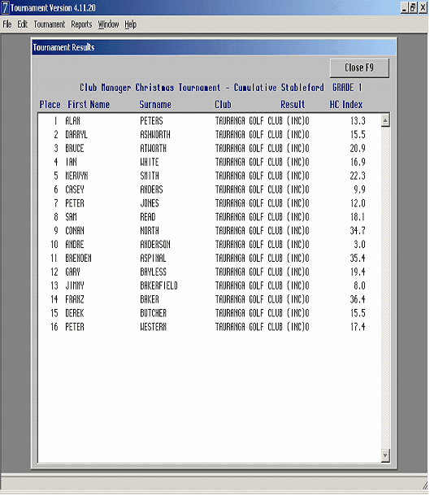Image resolution: width=430 pixels, height=496 pixels.
Task: Select the row for Darryl Ashworth
Action: pyautogui.click(x=209, y=134)
